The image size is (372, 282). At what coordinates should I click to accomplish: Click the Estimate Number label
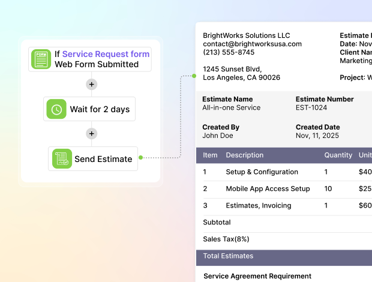[x=325, y=99]
